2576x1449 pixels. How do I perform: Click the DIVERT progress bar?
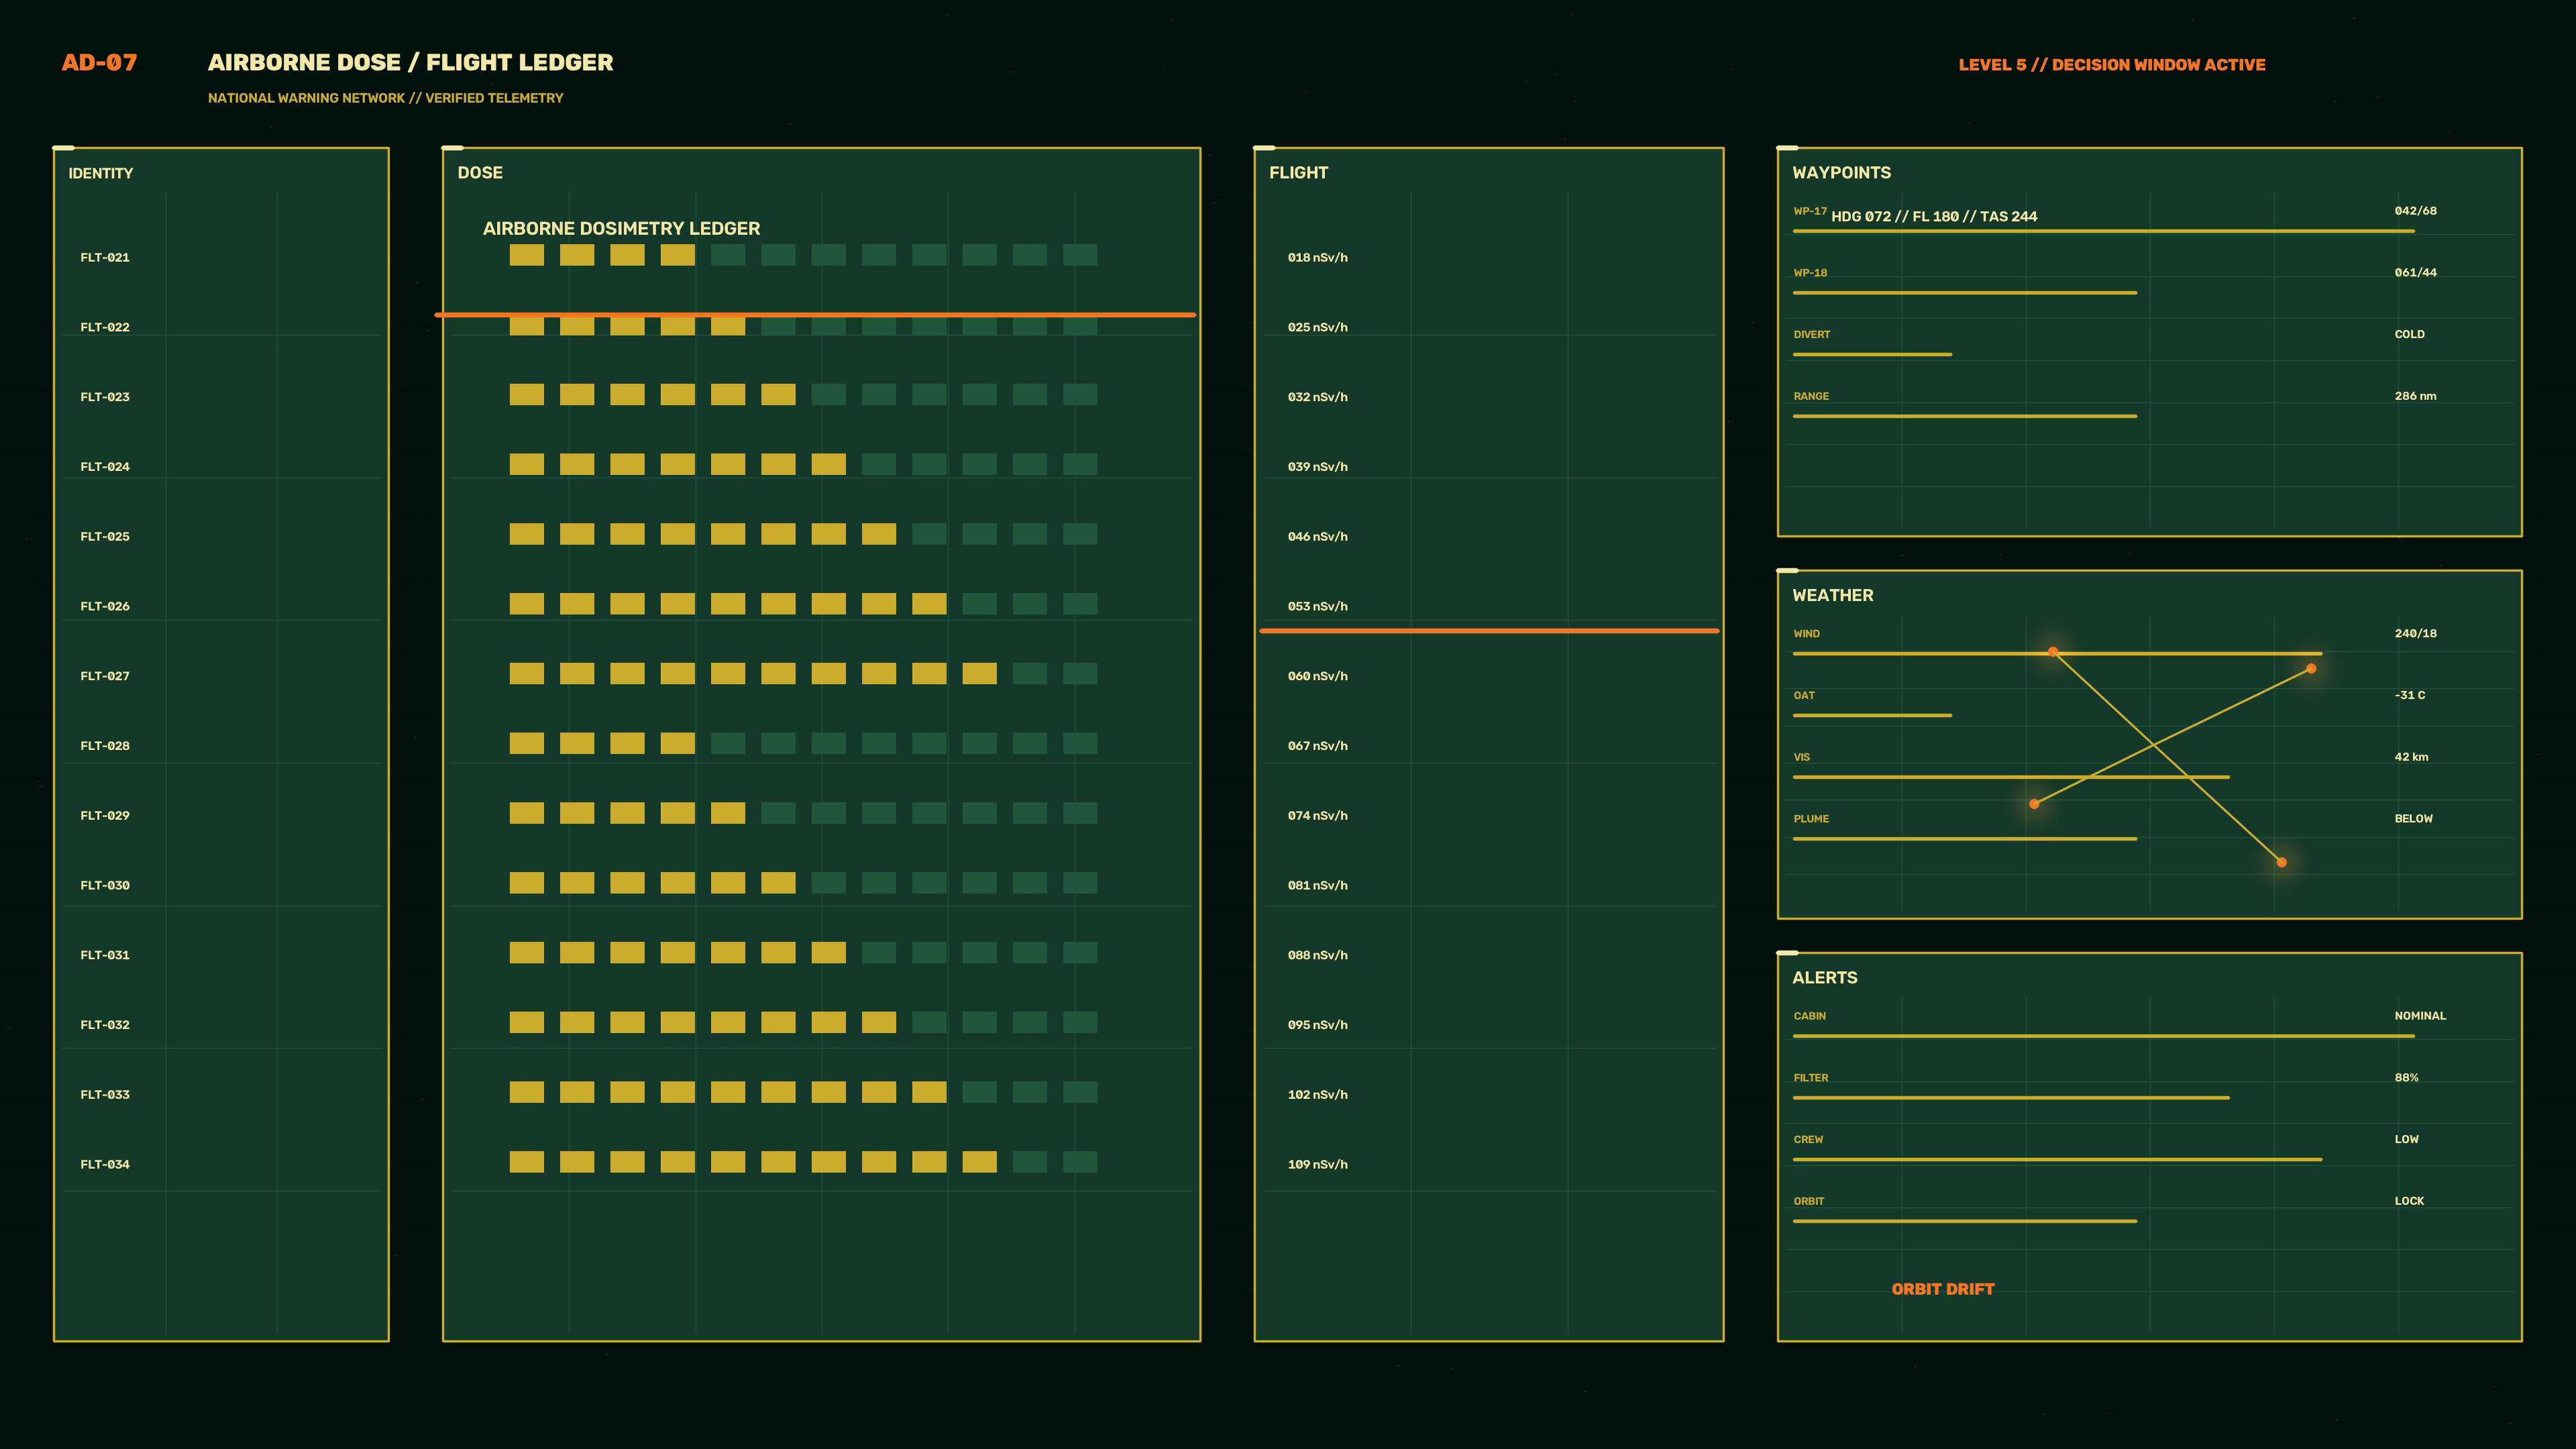(1872, 354)
